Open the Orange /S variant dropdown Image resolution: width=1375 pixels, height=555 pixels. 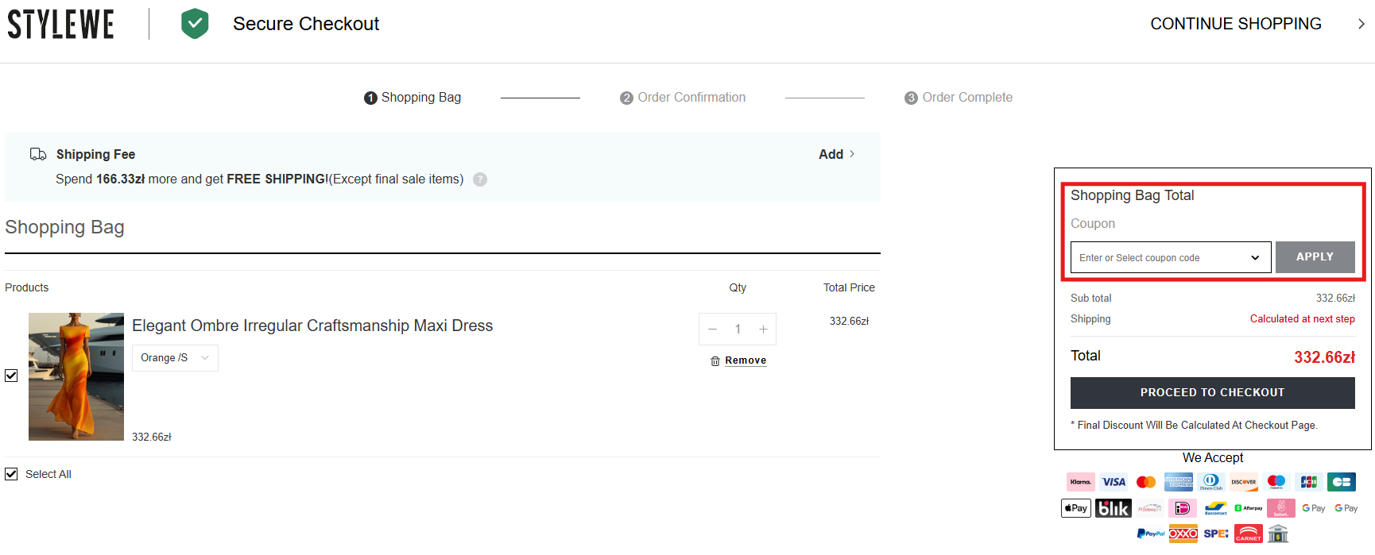tap(175, 358)
